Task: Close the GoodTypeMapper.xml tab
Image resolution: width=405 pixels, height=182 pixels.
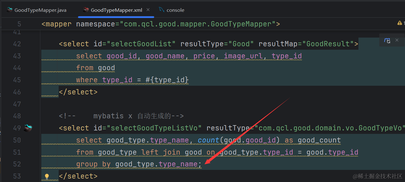Action: pyautogui.click(x=148, y=10)
